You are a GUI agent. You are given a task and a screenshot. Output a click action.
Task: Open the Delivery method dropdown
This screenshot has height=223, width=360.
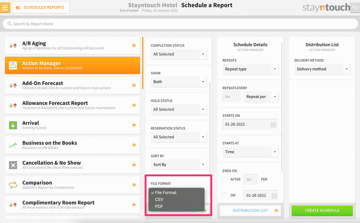(322, 69)
